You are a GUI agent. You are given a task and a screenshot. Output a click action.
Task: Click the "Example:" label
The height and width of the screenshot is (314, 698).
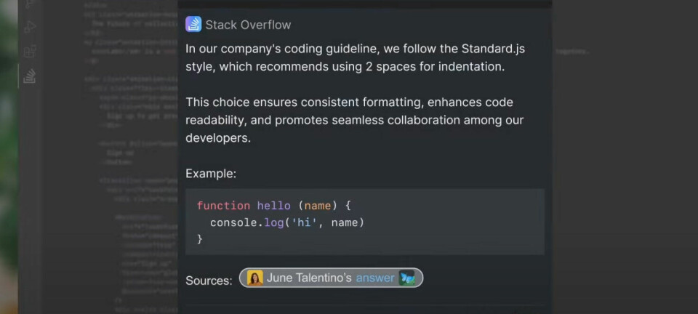211,174
